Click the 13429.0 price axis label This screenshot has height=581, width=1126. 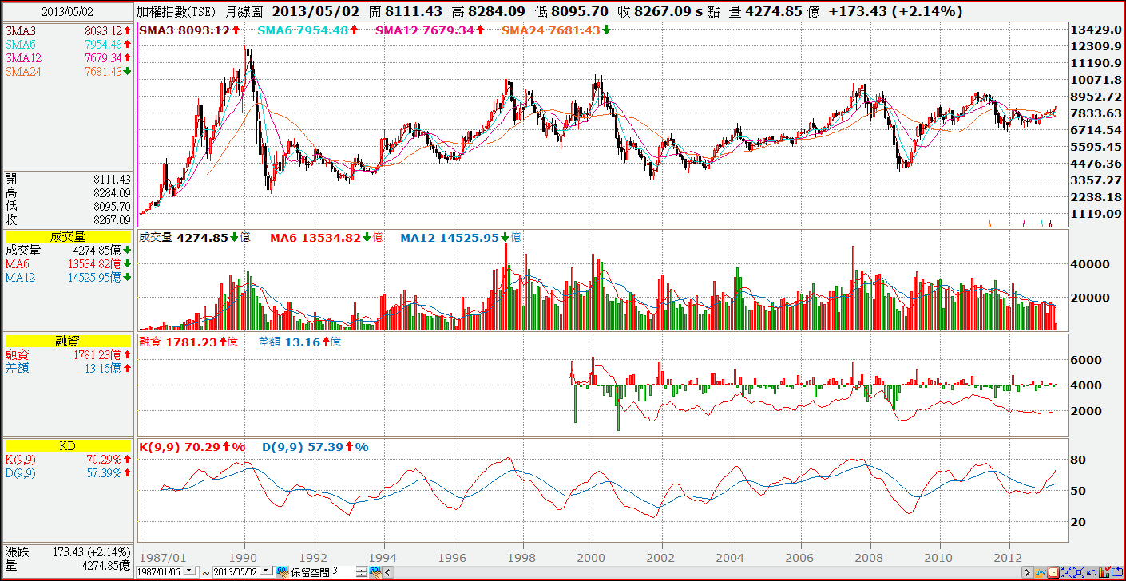coord(1096,30)
